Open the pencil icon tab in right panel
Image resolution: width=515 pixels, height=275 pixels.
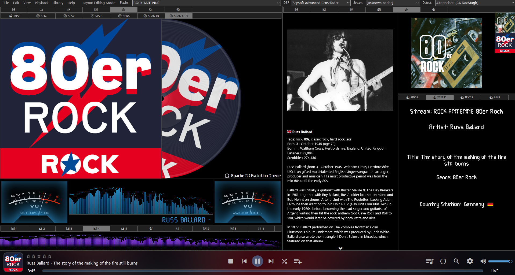click(407, 10)
